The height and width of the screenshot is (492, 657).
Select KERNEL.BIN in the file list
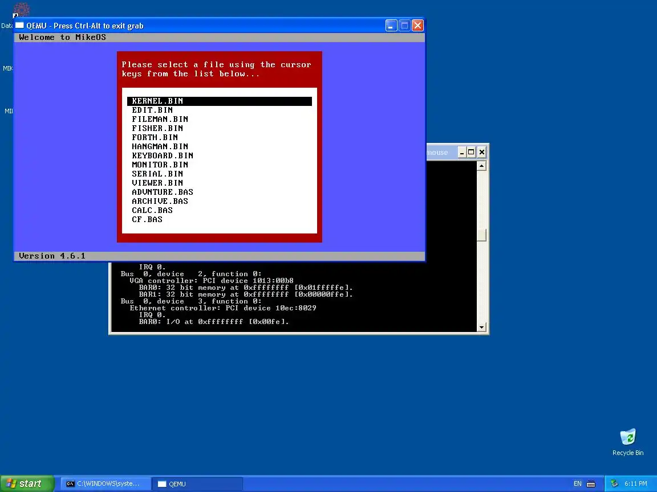click(x=219, y=101)
